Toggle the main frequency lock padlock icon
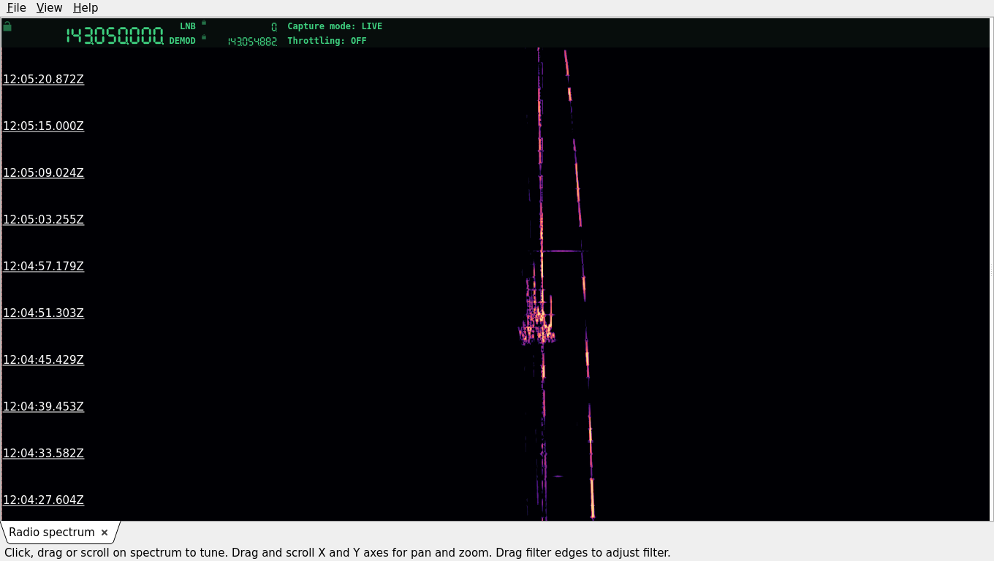This screenshot has width=994, height=561. 7,26
